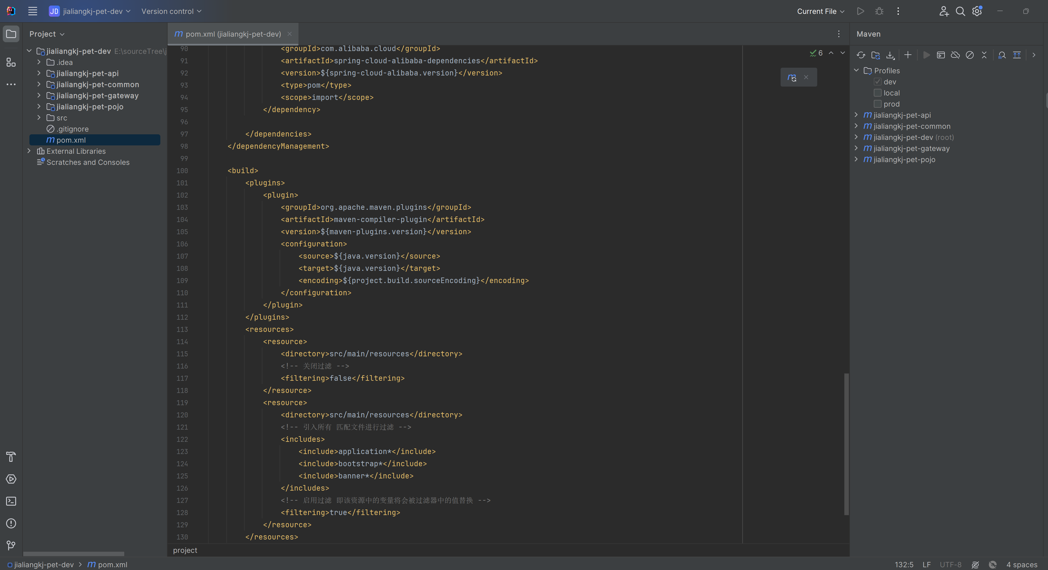The image size is (1048, 570).
Task: Show more tool windows ellipsis
Action: pyautogui.click(x=11, y=84)
